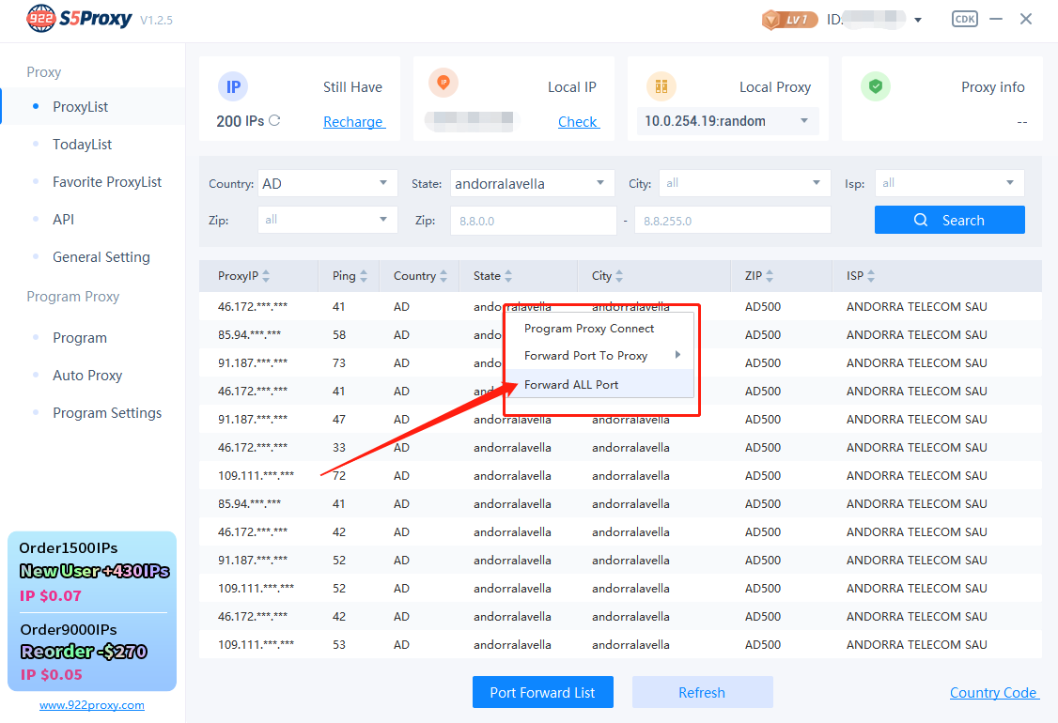The image size is (1058, 723).
Task: Select the 91.187 proxy row with ping 47
Action: point(620,419)
